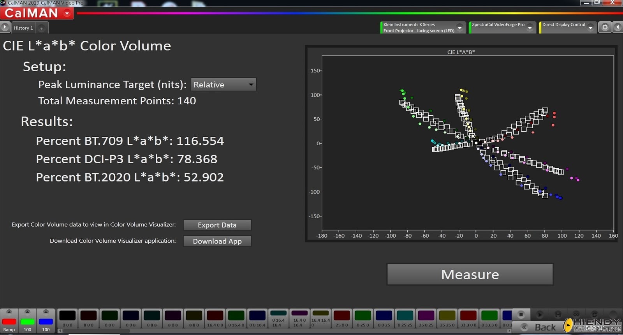Expand the Klein Instruments K Series meter dropdown
This screenshot has width=623, height=335.
click(x=460, y=28)
